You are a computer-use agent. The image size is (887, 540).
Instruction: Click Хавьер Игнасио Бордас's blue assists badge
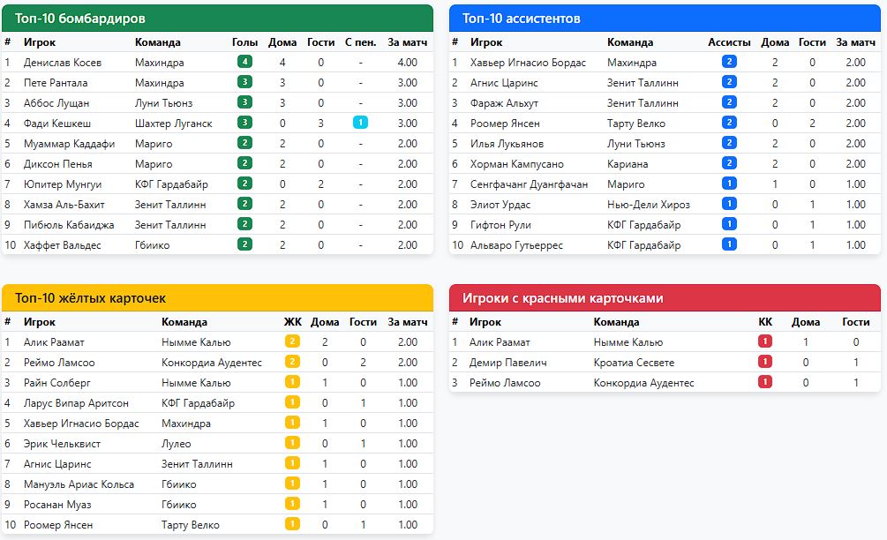(x=729, y=63)
